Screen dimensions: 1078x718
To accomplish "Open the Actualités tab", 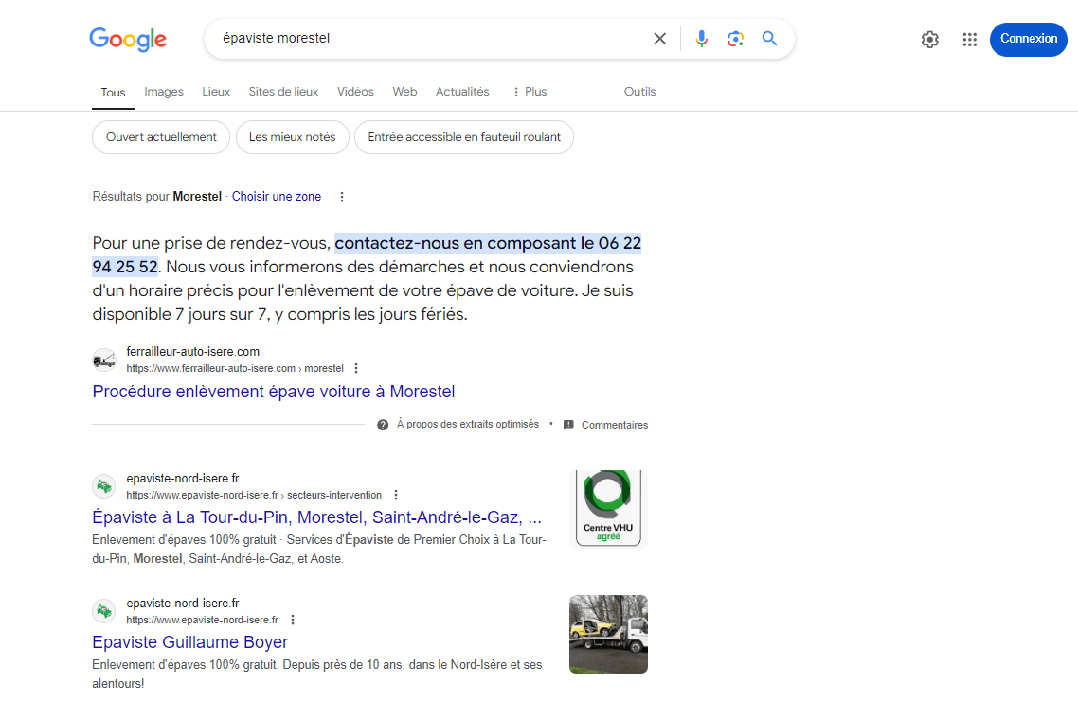I will [x=462, y=92].
